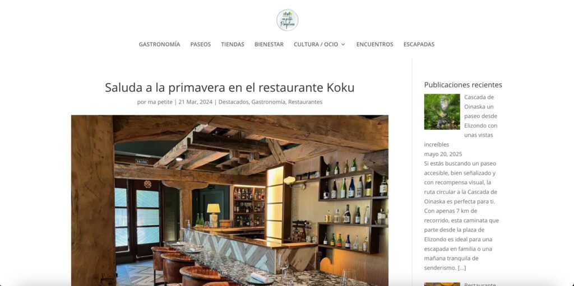This screenshot has height=286, width=574.
Task: Open the Restaurantes category link
Action: [305, 102]
